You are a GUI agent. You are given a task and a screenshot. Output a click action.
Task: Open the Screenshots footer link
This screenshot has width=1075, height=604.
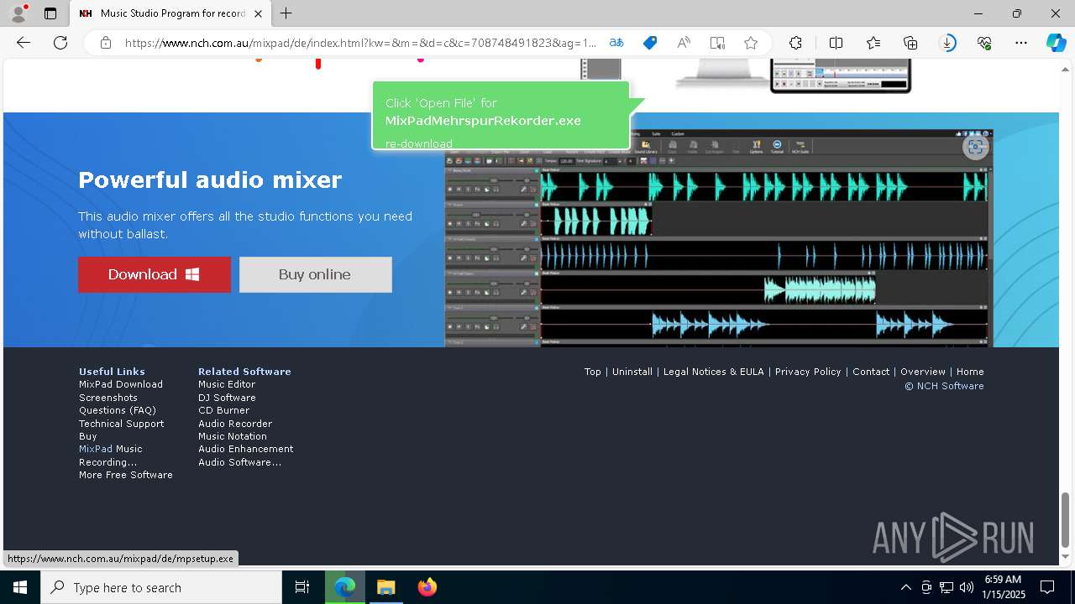108,398
